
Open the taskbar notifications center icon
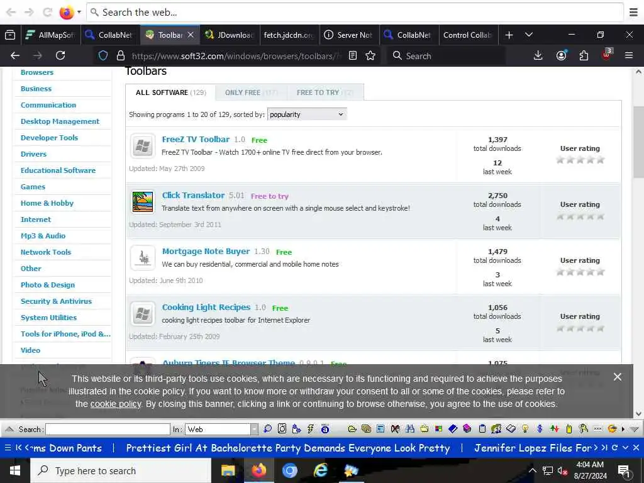tap(625, 471)
